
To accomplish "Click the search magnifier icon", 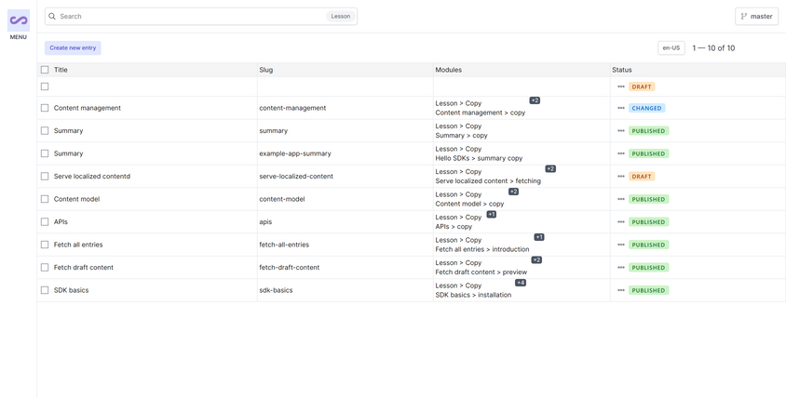I will (52, 17).
